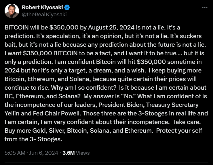Click the 3.6M view count number
The image size is (213, 165).
tap(69, 153)
